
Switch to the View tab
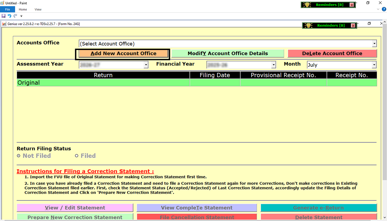coord(38,10)
